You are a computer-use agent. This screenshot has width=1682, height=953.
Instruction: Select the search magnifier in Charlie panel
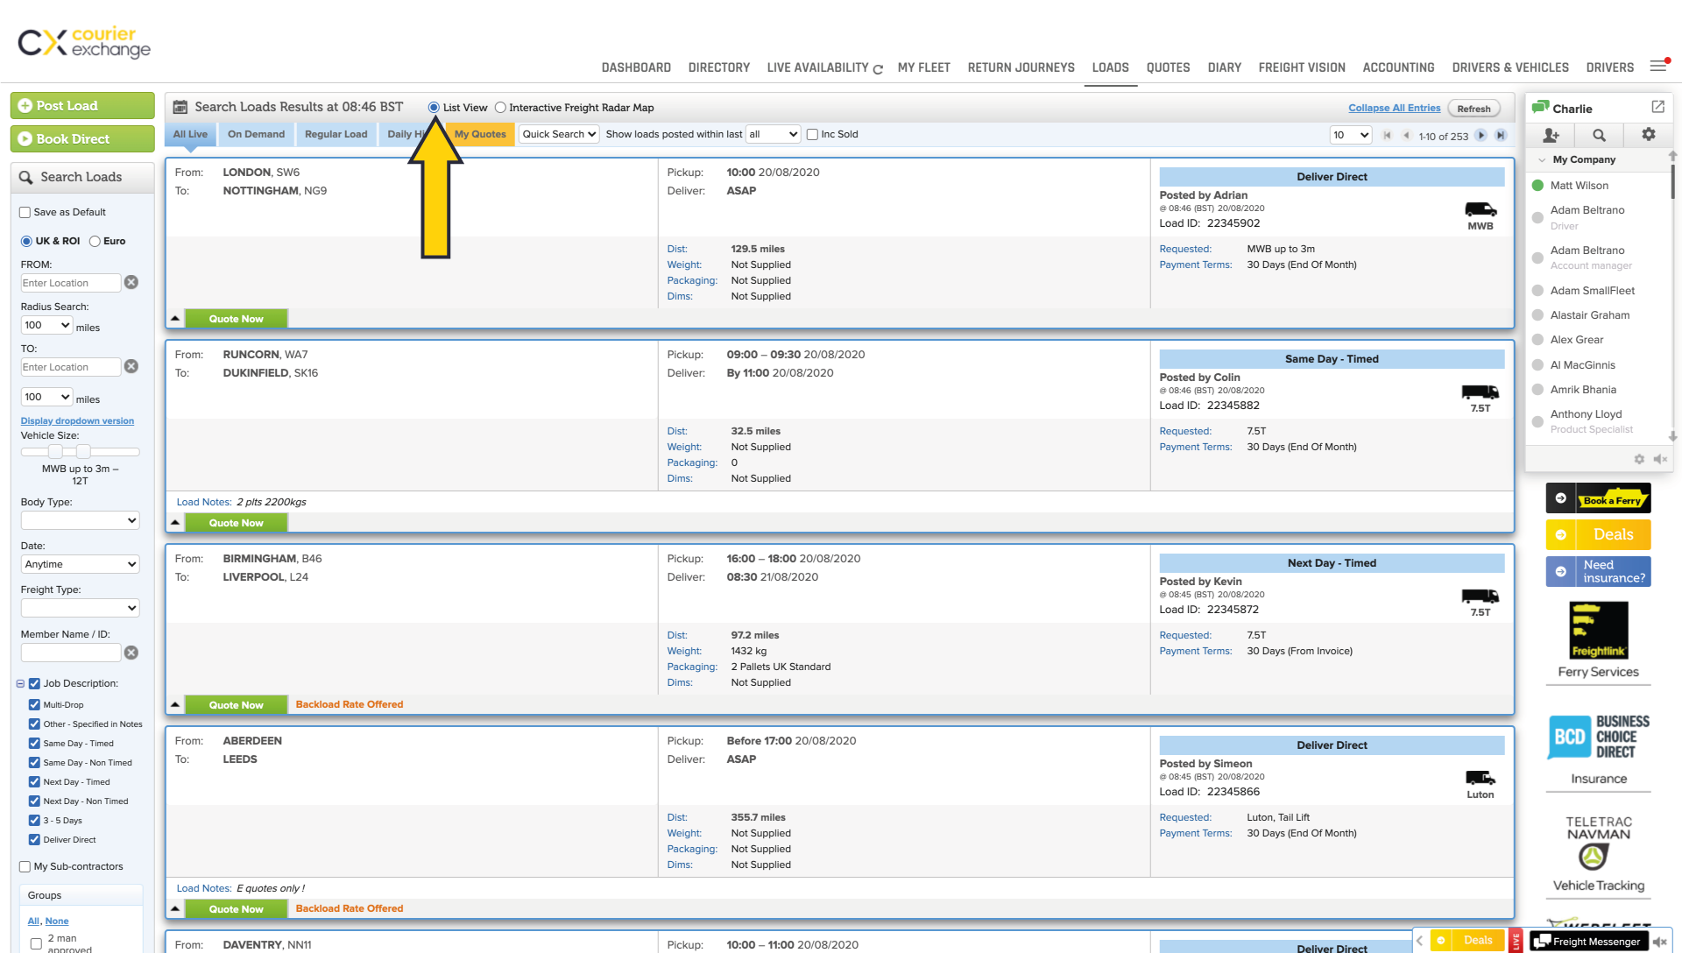tap(1599, 135)
